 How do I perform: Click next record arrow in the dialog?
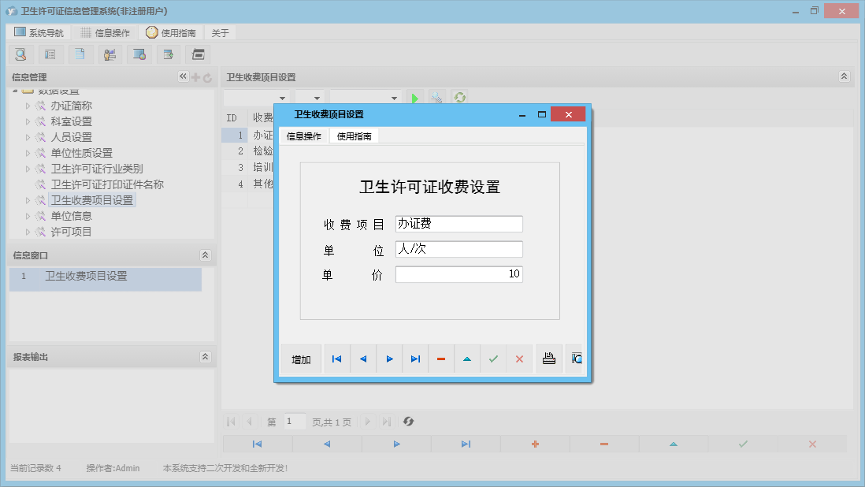click(389, 359)
